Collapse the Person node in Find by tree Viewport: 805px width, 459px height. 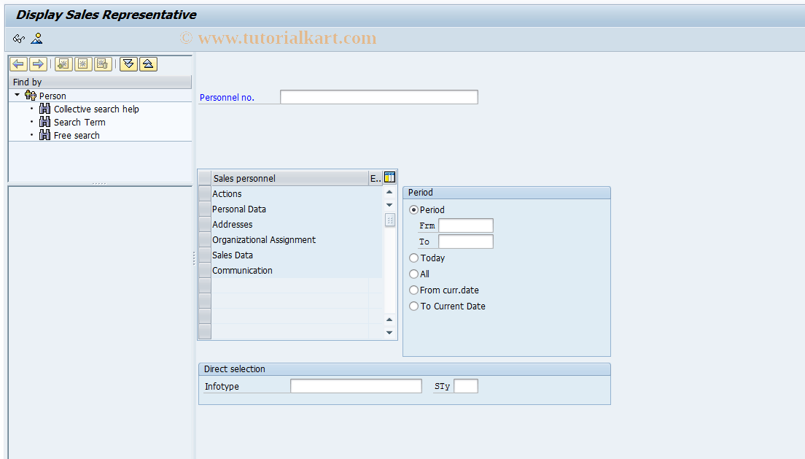pyautogui.click(x=17, y=95)
